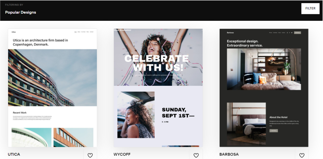Favorite the Utica template with heart icon

[90, 155]
